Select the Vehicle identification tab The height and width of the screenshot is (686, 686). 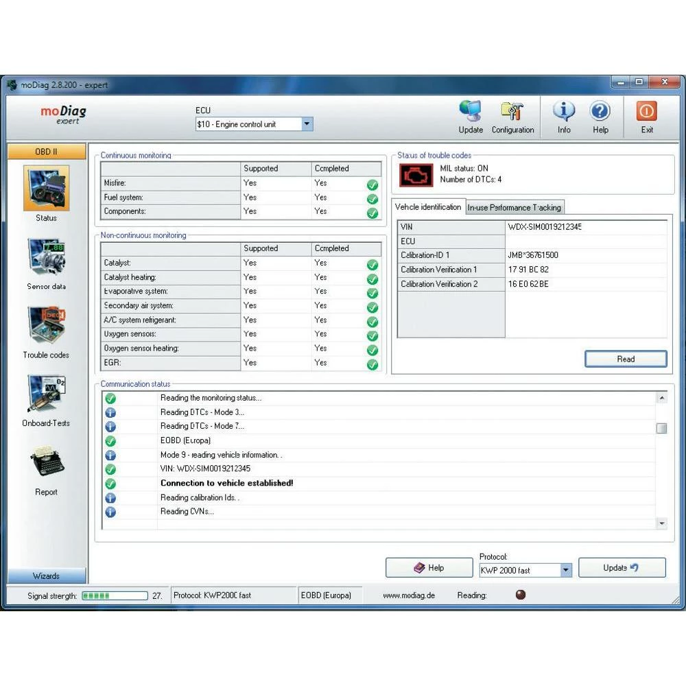click(428, 207)
